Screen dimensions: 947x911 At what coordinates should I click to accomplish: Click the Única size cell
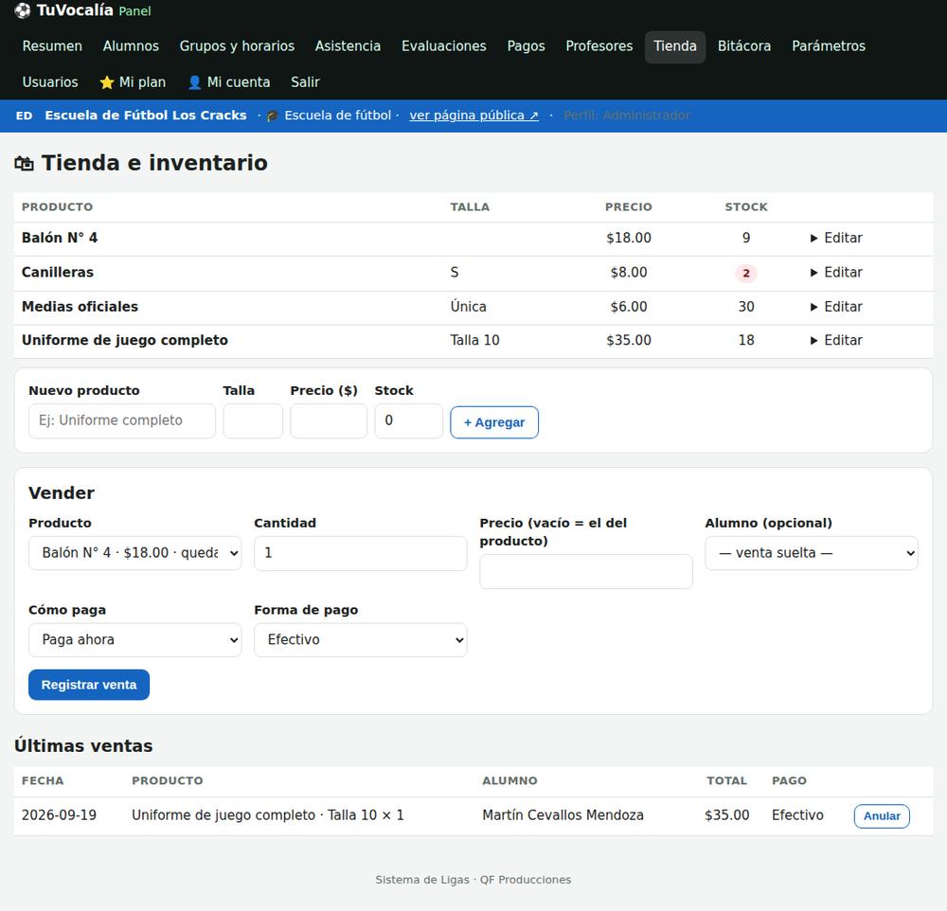click(x=468, y=307)
